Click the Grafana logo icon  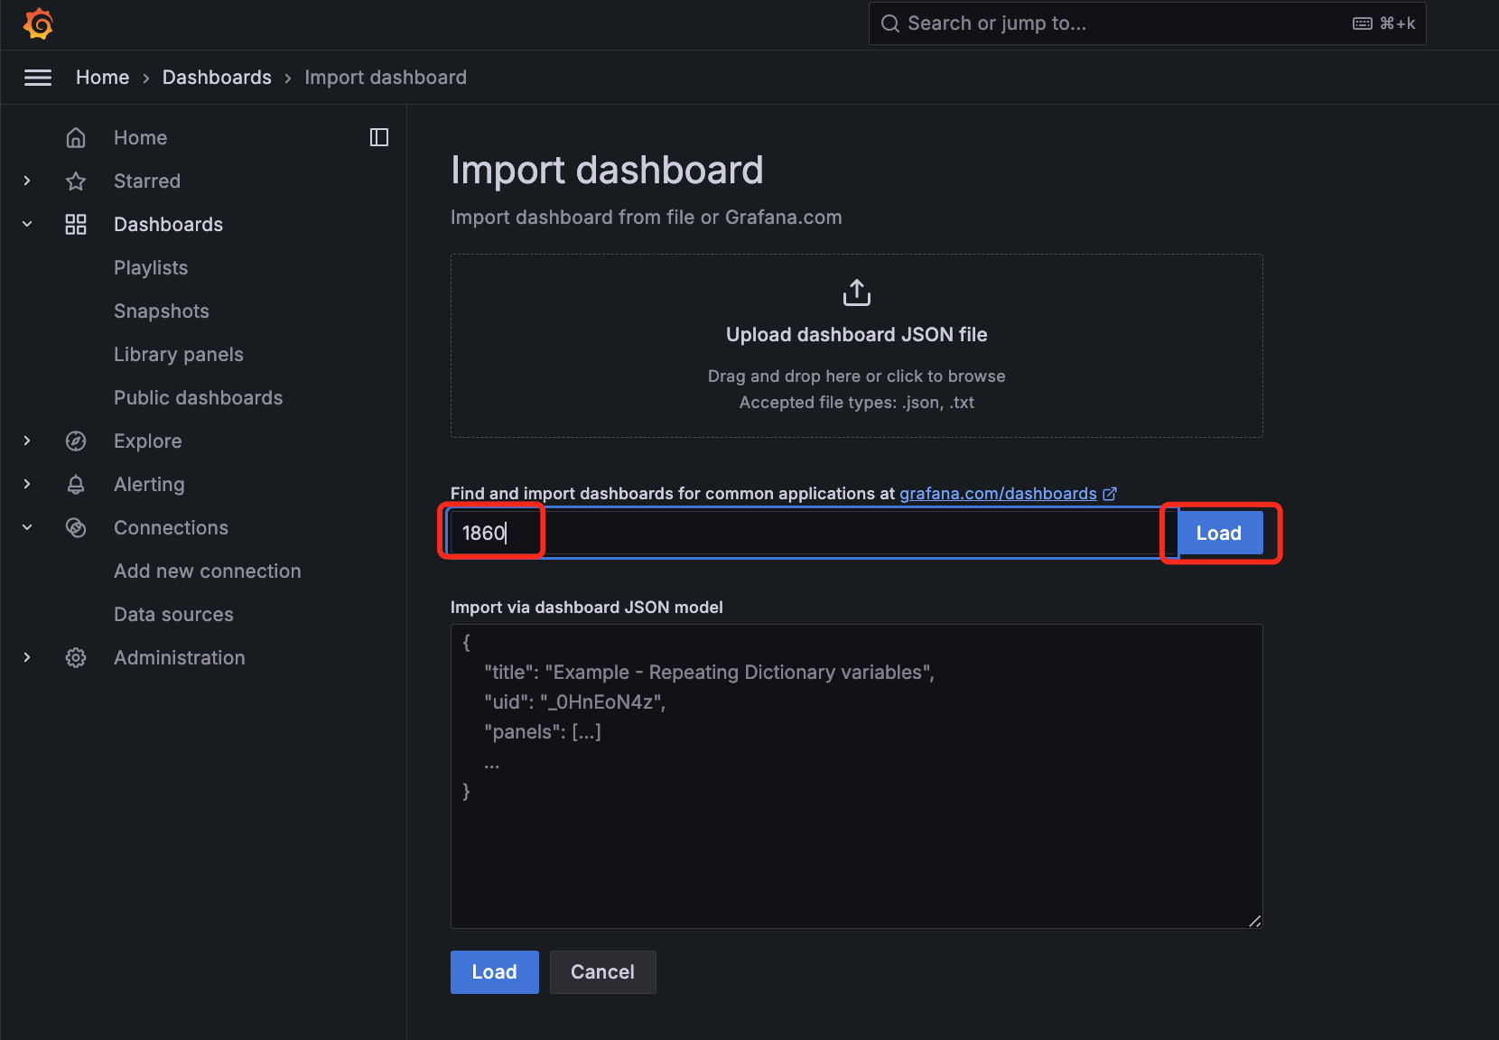tap(38, 23)
